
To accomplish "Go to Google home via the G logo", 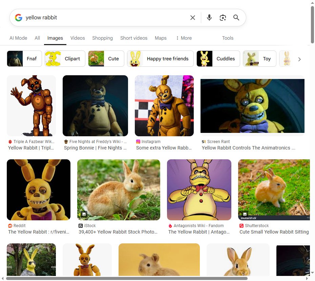I will pyautogui.click(x=19, y=18).
